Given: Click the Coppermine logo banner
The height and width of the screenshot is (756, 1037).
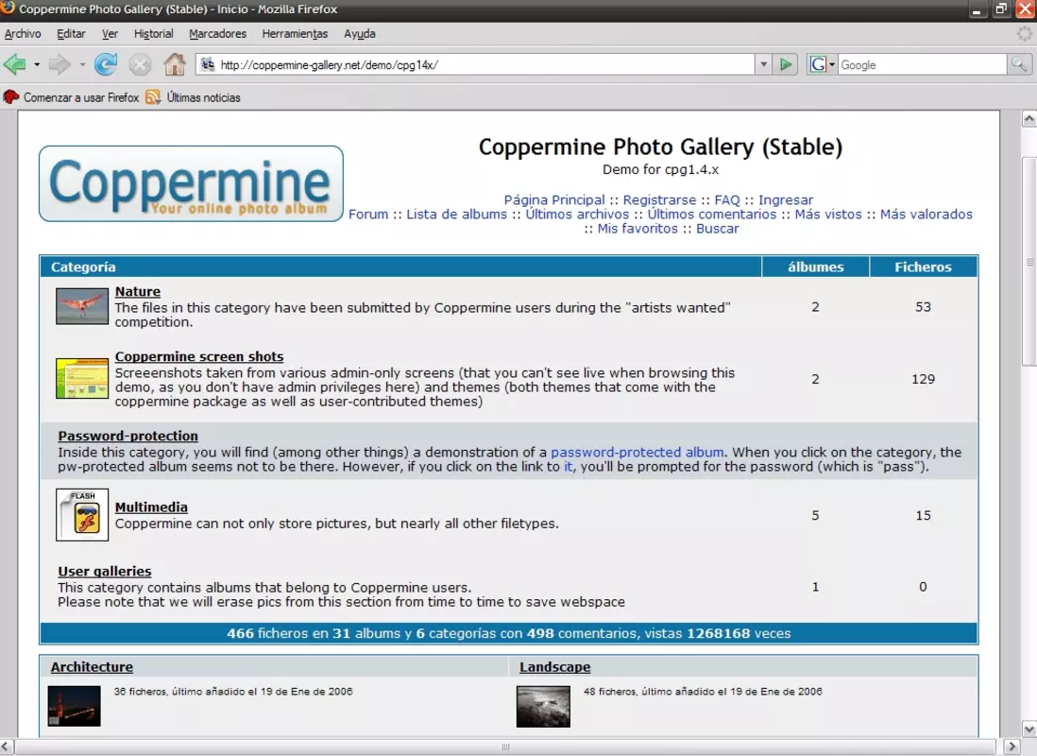Looking at the screenshot, I should click(191, 183).
